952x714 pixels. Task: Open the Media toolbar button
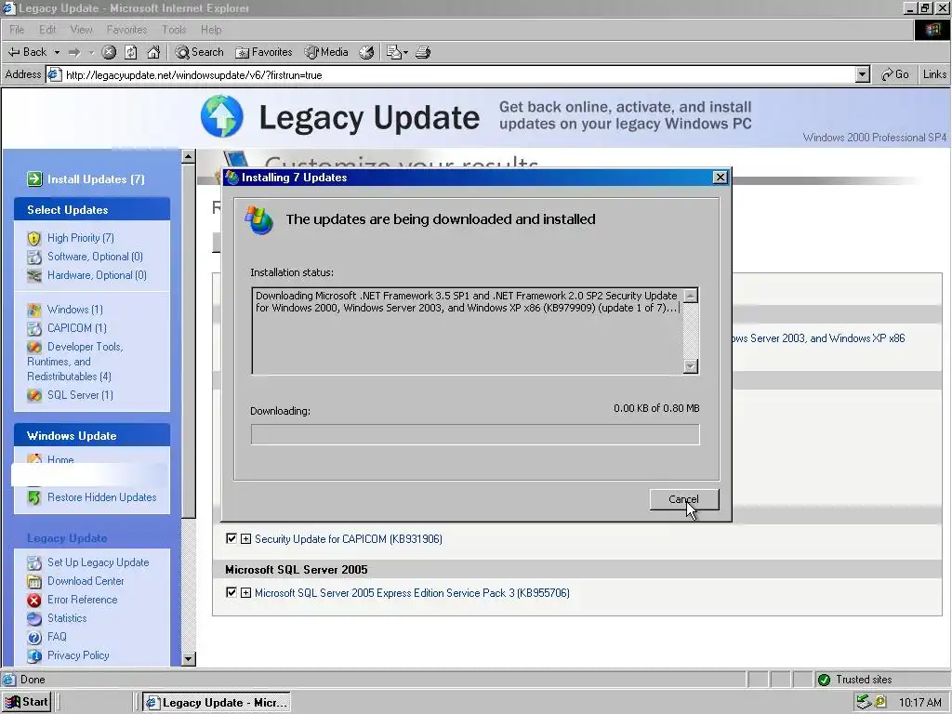[326, 52]
